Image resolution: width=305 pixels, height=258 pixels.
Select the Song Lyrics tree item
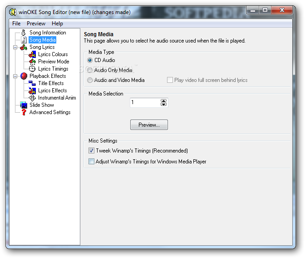click(42, 47)
